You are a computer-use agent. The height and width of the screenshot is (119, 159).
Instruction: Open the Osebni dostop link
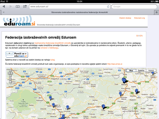[x=125, y=18]
